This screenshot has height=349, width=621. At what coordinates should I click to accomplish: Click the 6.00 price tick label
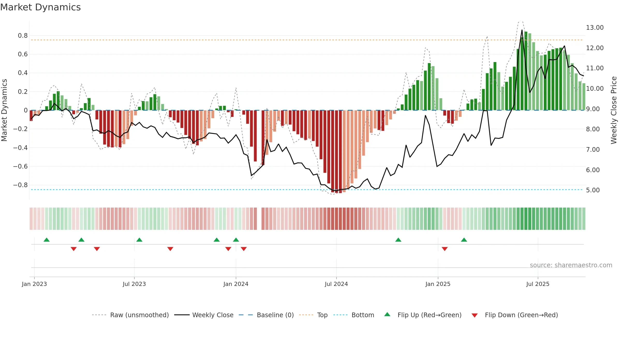coord(593,170)
